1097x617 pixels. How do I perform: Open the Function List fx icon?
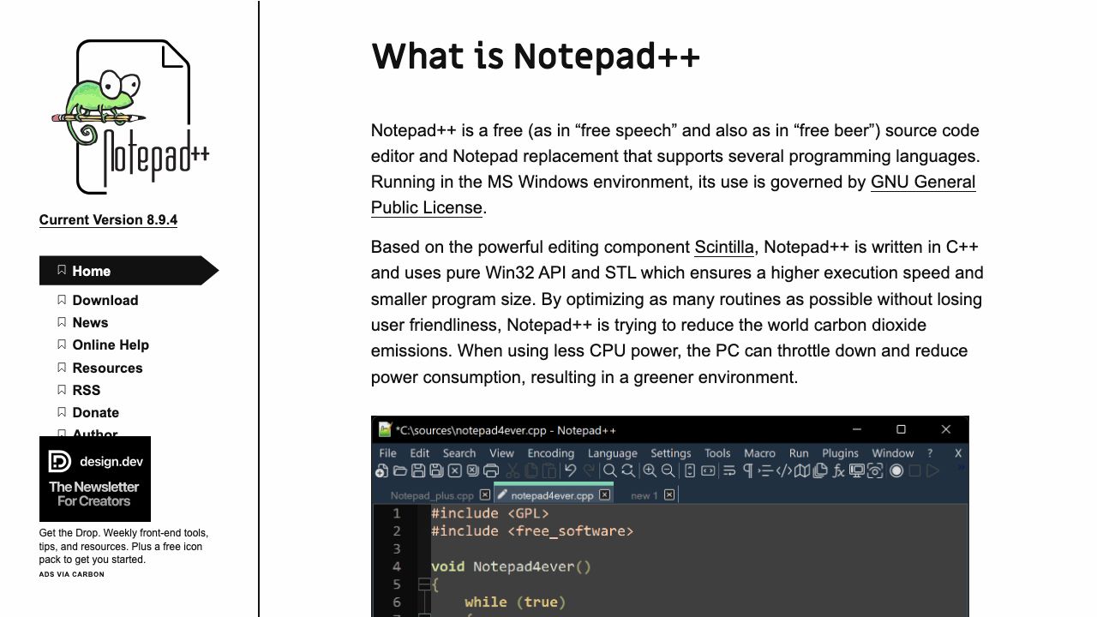click(839, 470)
